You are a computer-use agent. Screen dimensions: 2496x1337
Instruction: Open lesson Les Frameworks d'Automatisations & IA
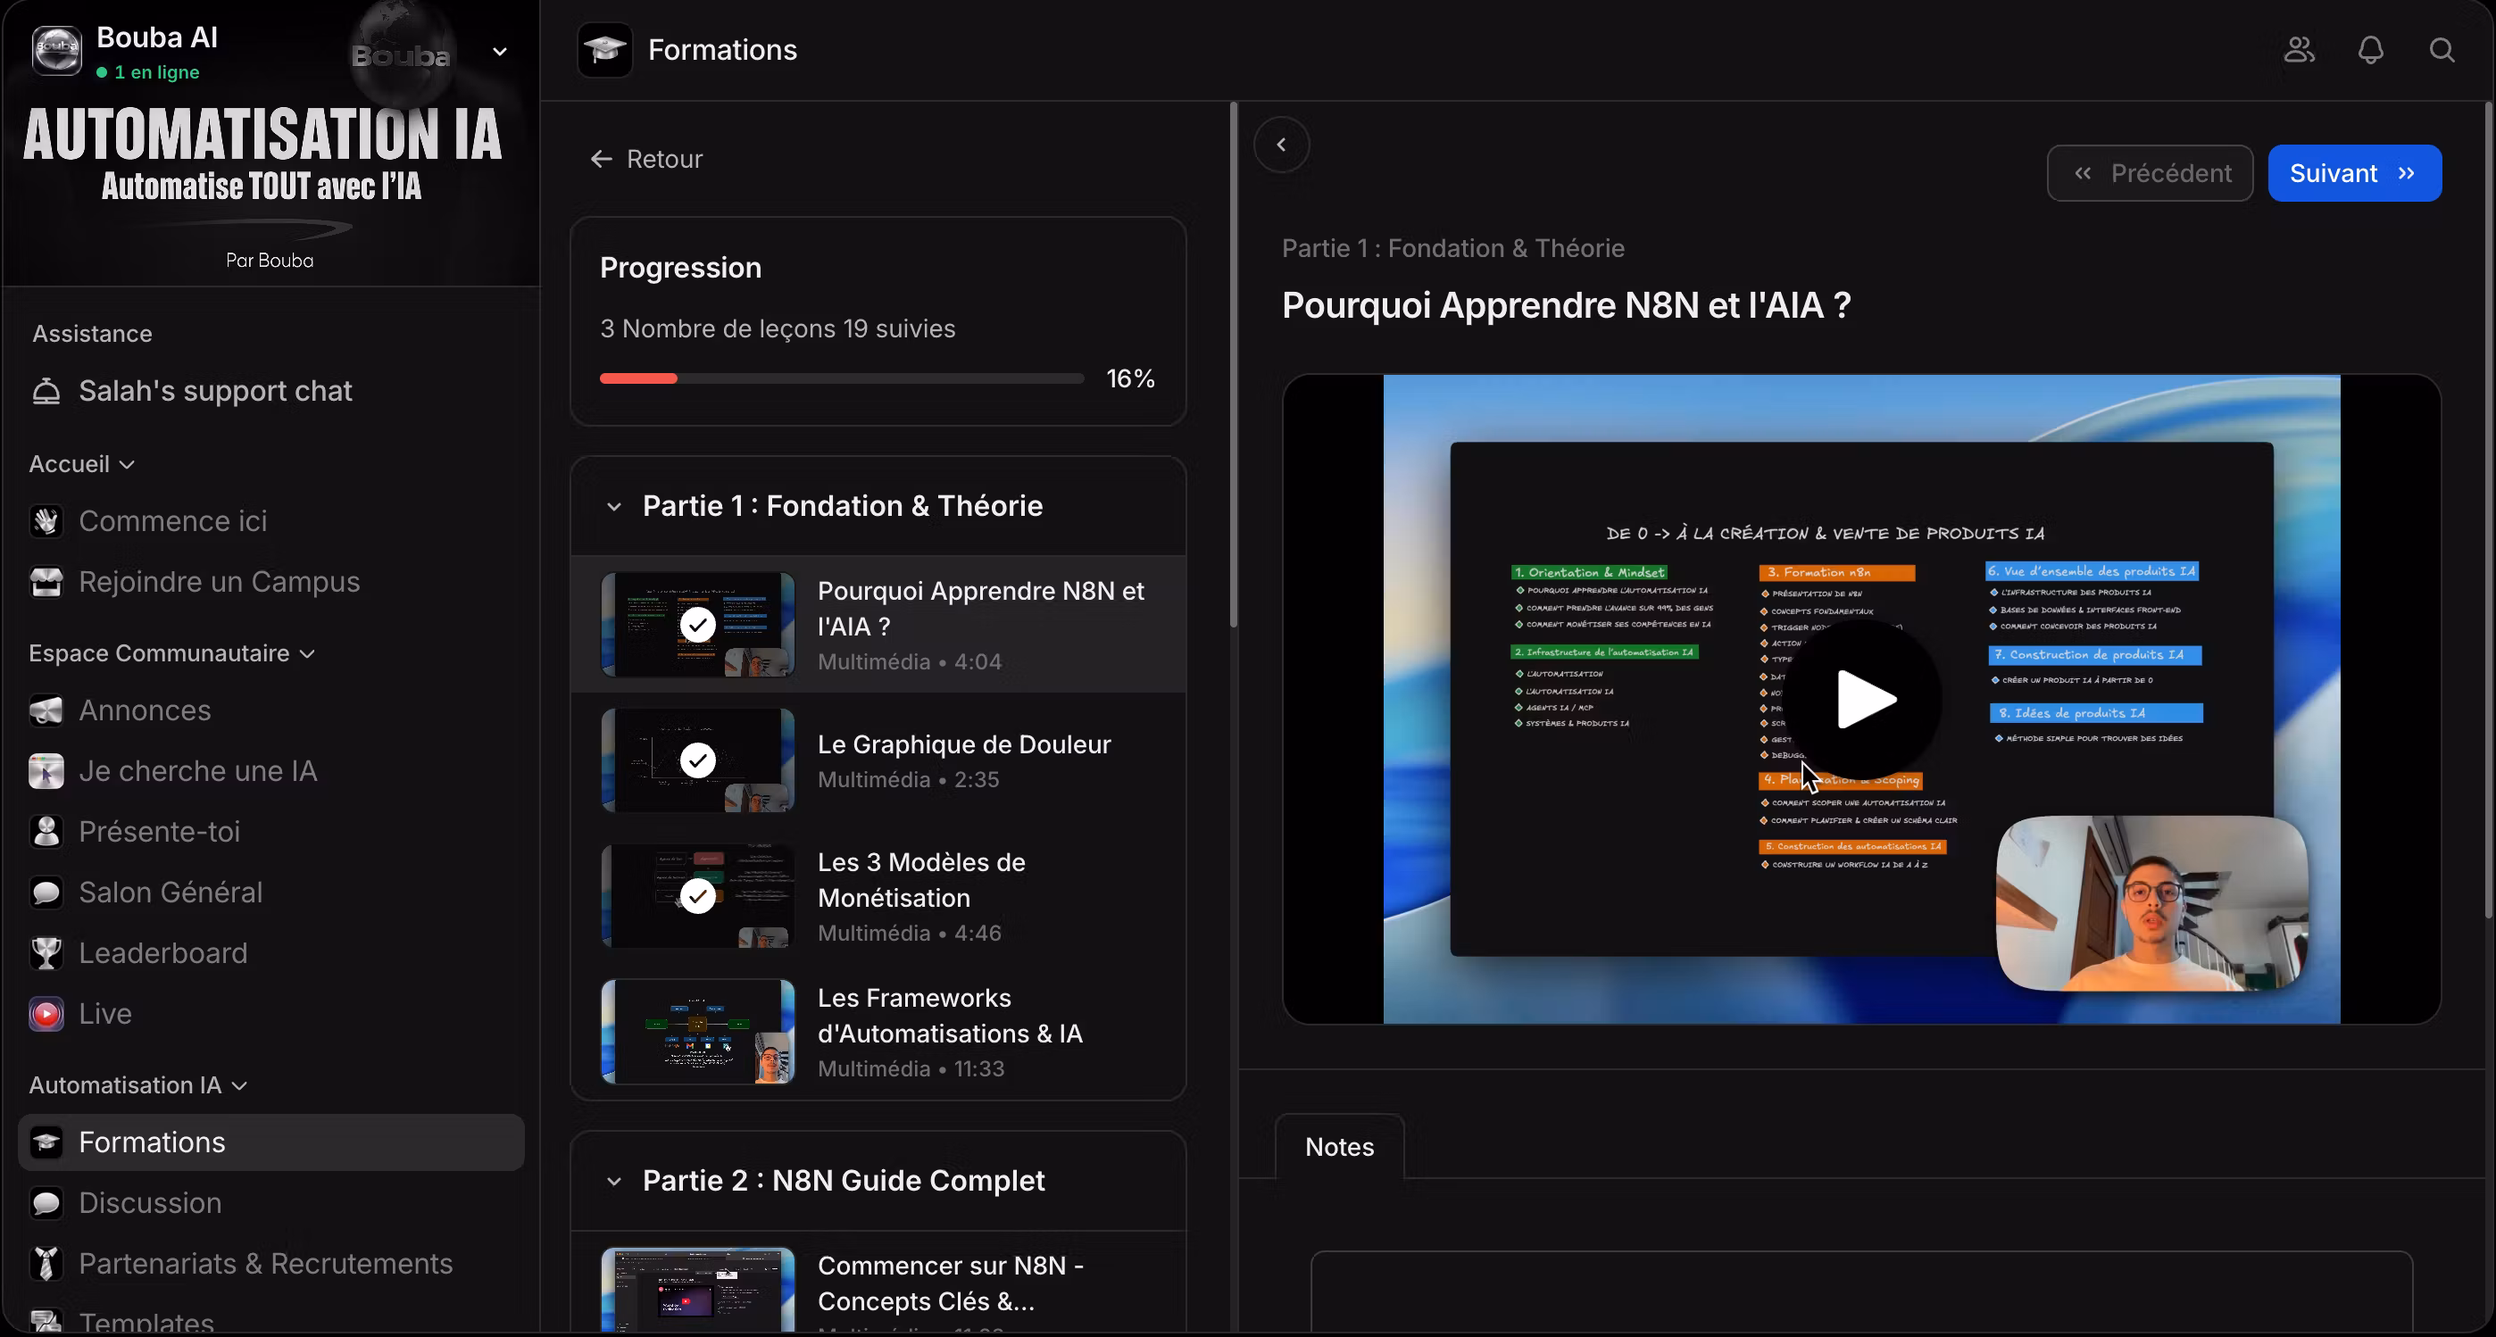pyautogui.click(x=878, y=1032)
